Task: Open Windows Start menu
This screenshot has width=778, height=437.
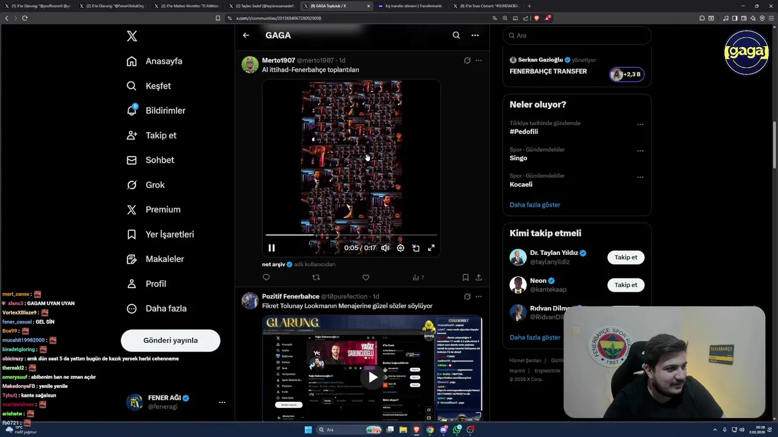Action: pos(308,430)
